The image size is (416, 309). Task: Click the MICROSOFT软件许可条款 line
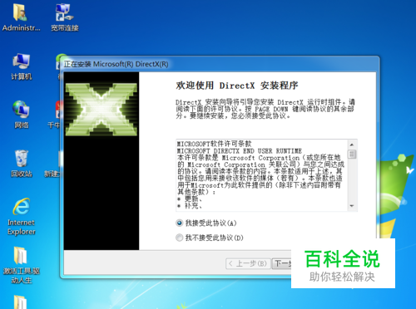coord(214,144)
